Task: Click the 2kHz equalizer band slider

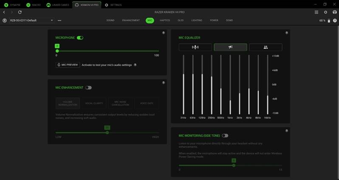Action: (240, 84)
